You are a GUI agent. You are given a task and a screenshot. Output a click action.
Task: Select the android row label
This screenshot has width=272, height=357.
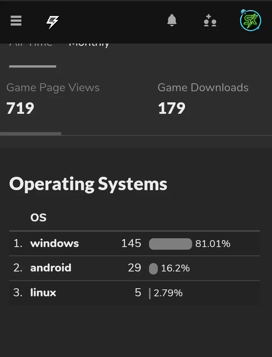coord(51,268)
